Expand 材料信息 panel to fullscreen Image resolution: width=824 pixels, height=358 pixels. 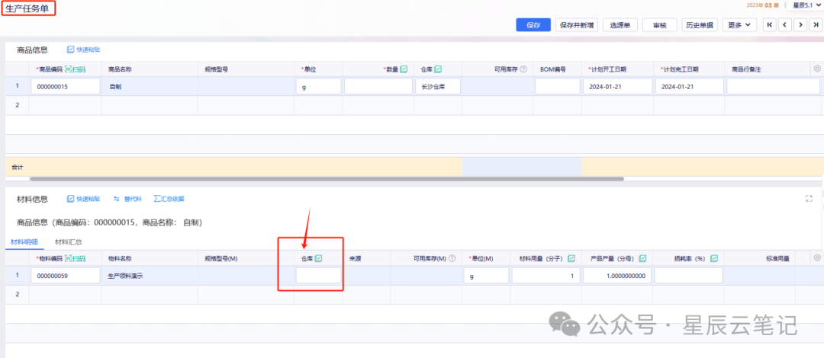[810, 198]
